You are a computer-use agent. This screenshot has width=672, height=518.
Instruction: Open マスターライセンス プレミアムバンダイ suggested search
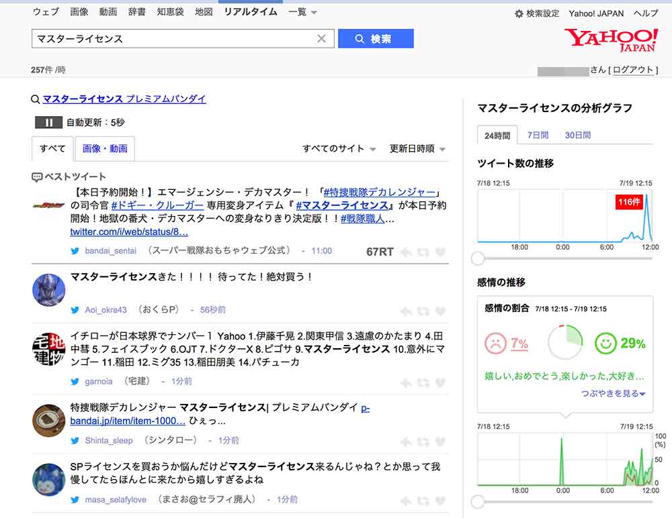pyautogui.click(x=124, y=99)
